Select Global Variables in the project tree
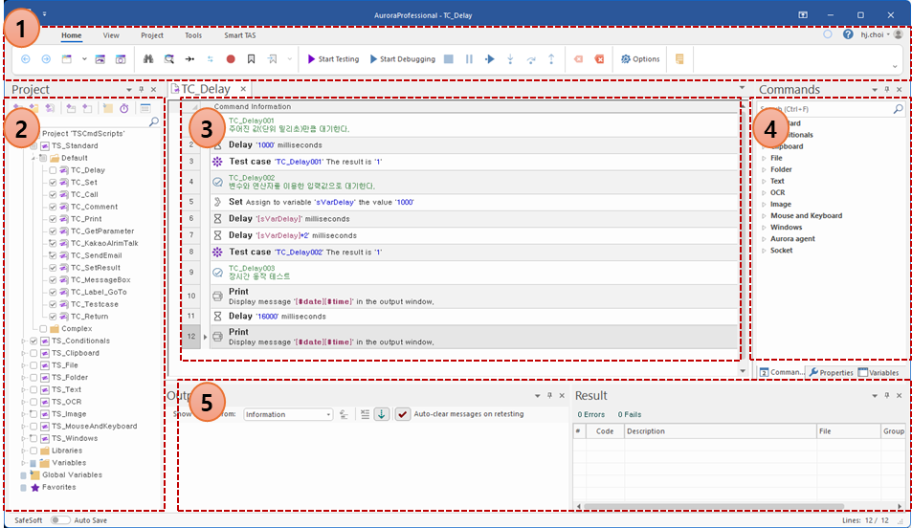Viewport: 912px width, 528px height. (72, 475)
